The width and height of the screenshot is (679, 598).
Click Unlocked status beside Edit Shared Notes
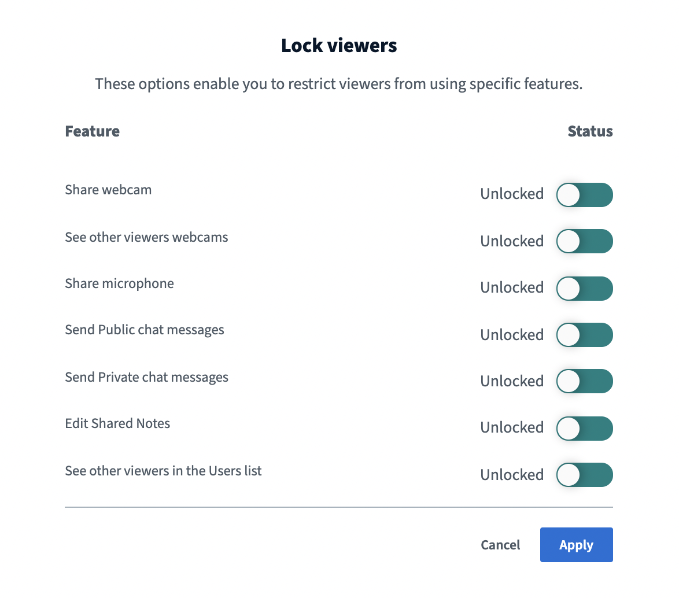point(512,427)
